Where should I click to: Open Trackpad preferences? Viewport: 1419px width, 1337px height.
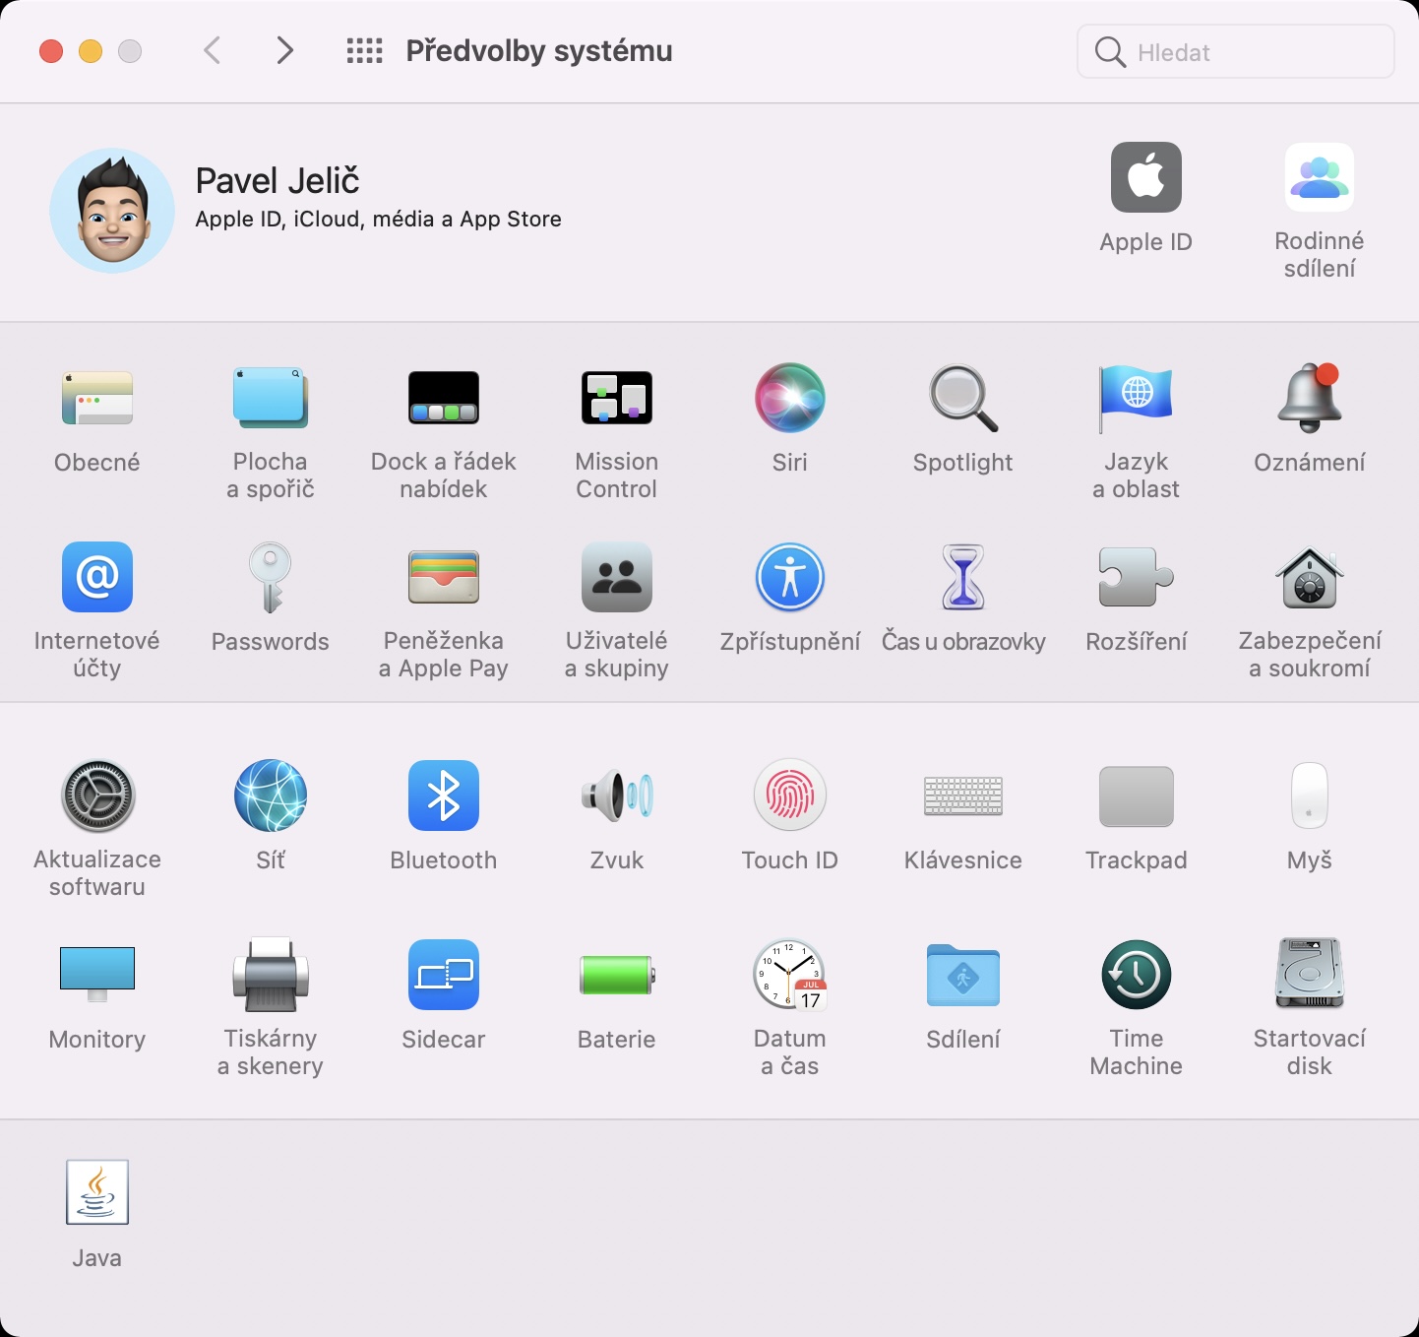tap(1137, 796)
